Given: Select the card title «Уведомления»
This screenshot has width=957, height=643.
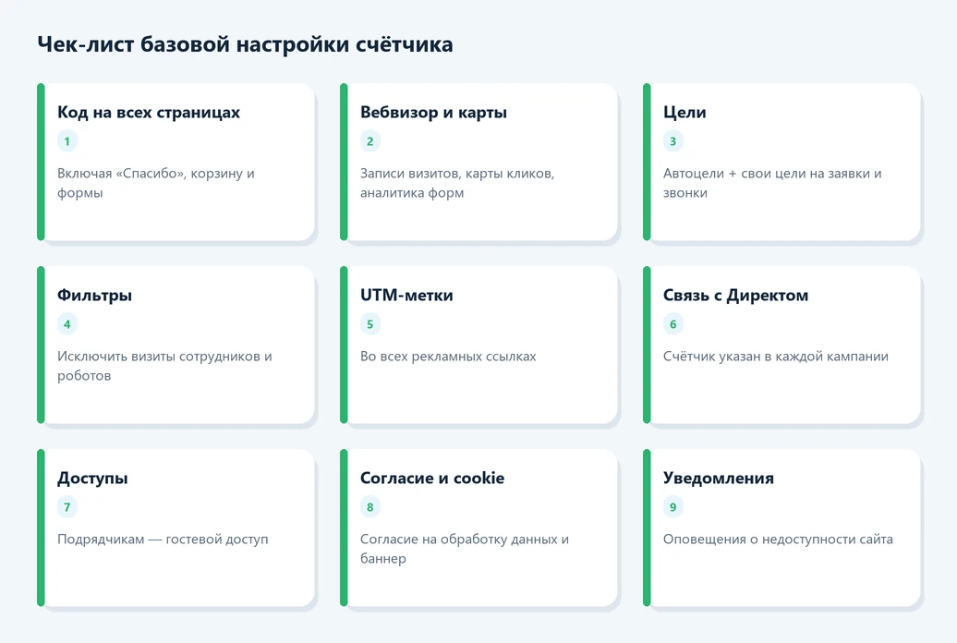Looking at the screenshot, I should [719, 479].
